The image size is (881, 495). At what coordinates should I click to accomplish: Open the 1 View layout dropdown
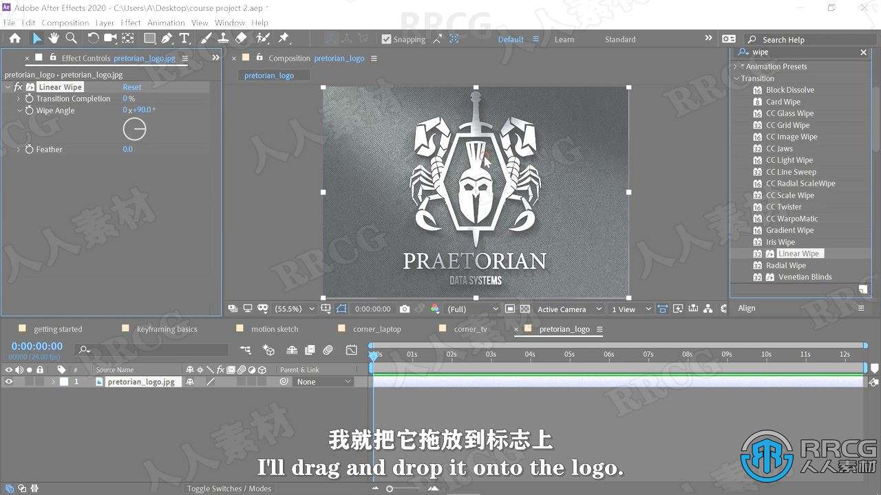point(631,309)
